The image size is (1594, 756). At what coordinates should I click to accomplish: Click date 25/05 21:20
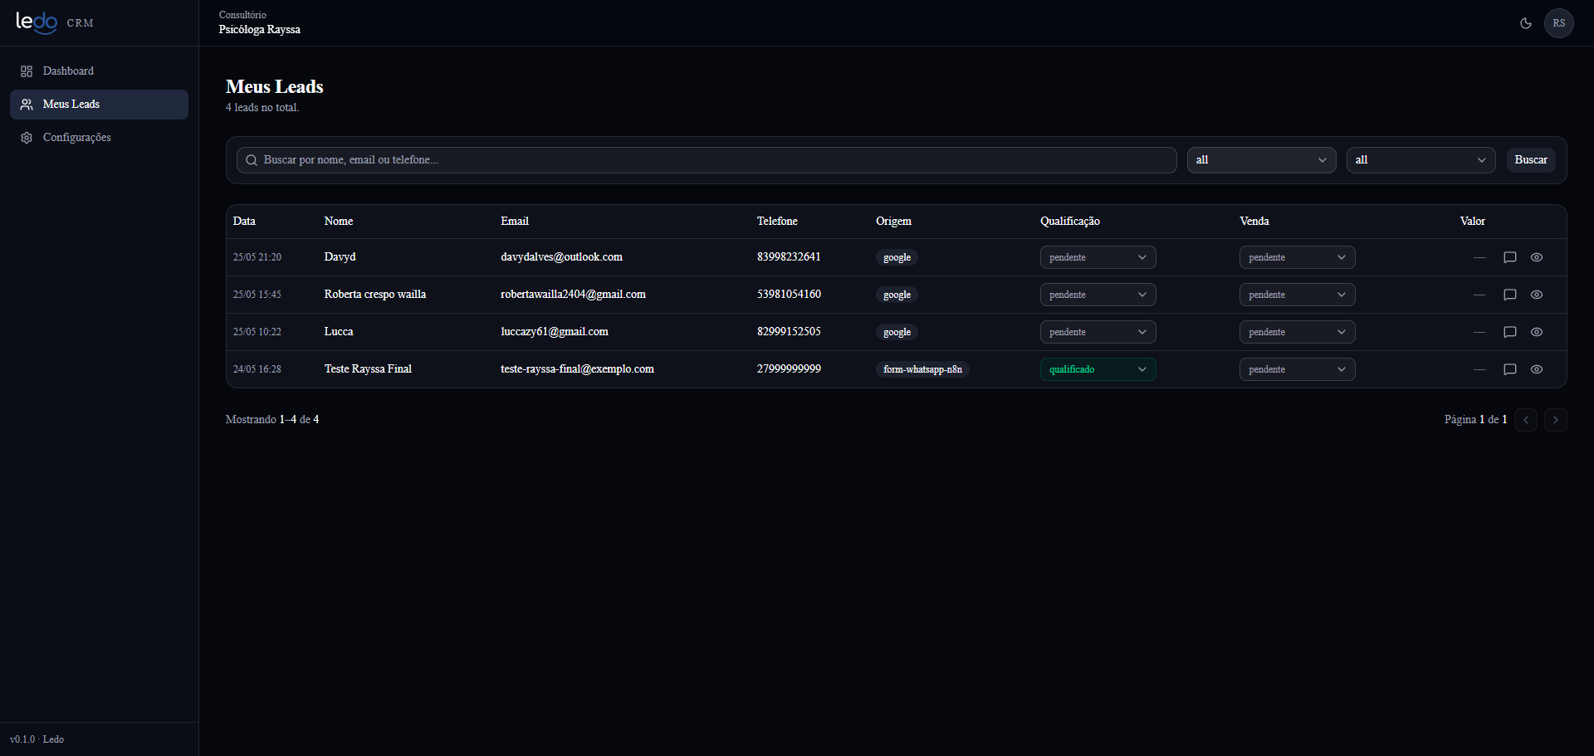point(257,257)
